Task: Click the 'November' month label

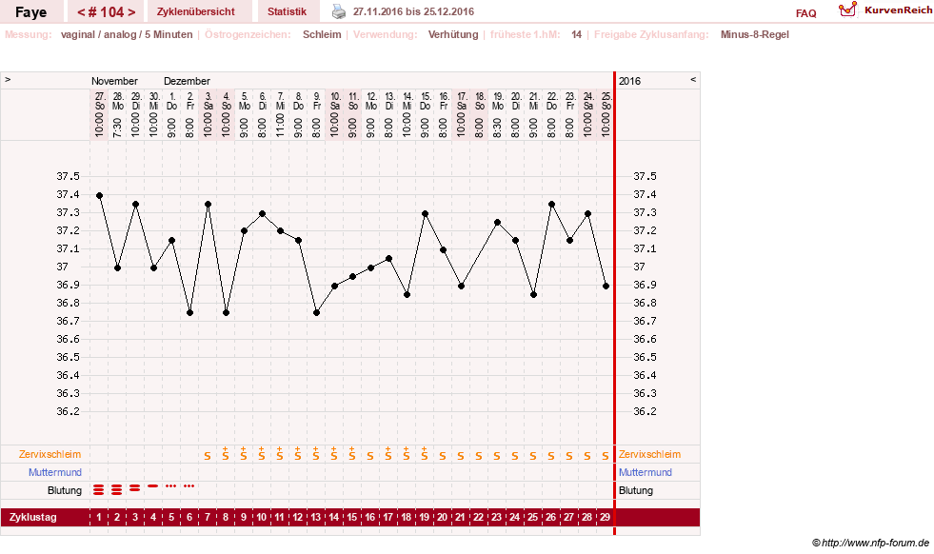Action: click(x=114, y=81)
